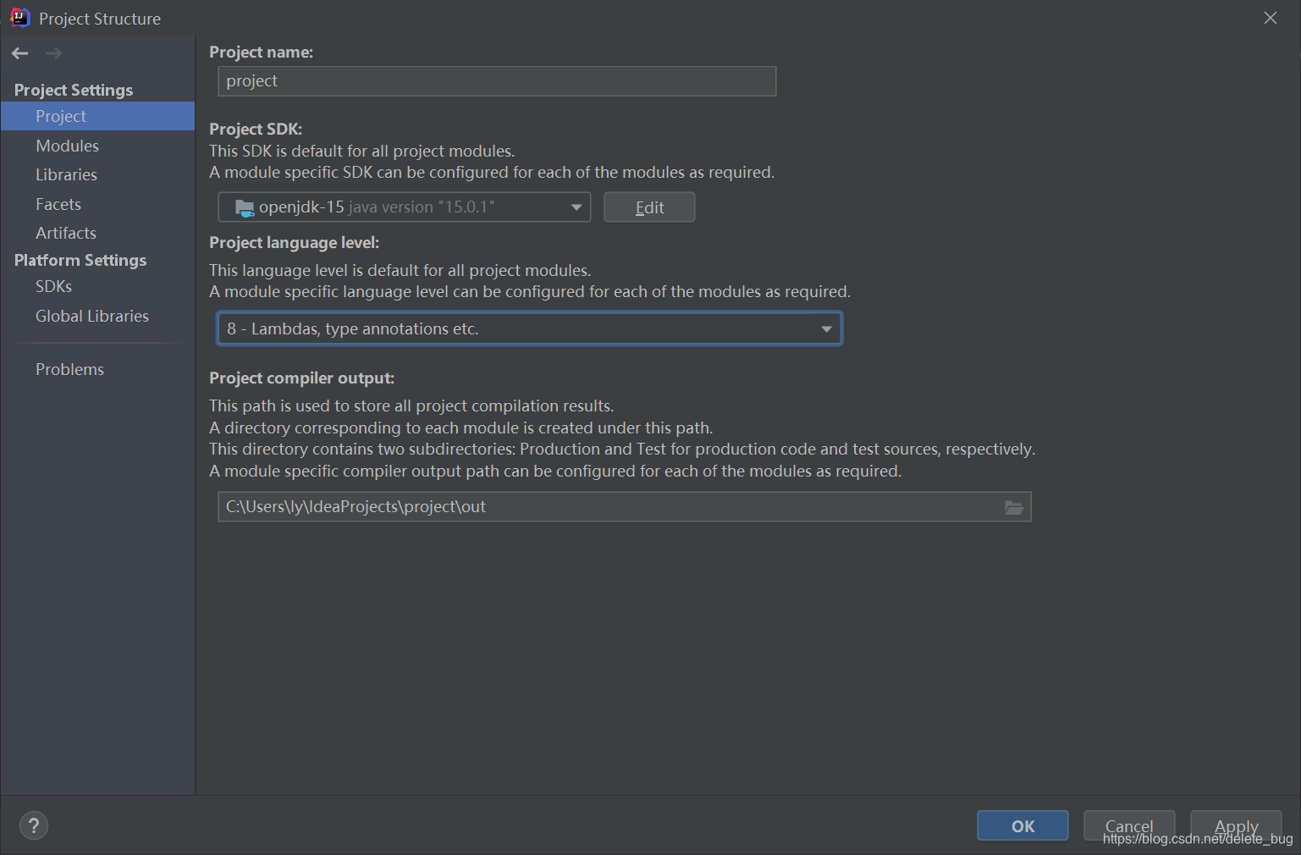
Task: Close the Project Structure dialog
Action: (1271, 18)
